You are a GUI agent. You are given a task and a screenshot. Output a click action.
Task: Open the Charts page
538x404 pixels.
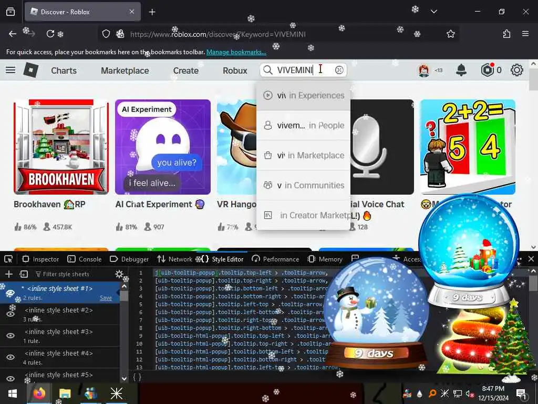coord(64,70)
